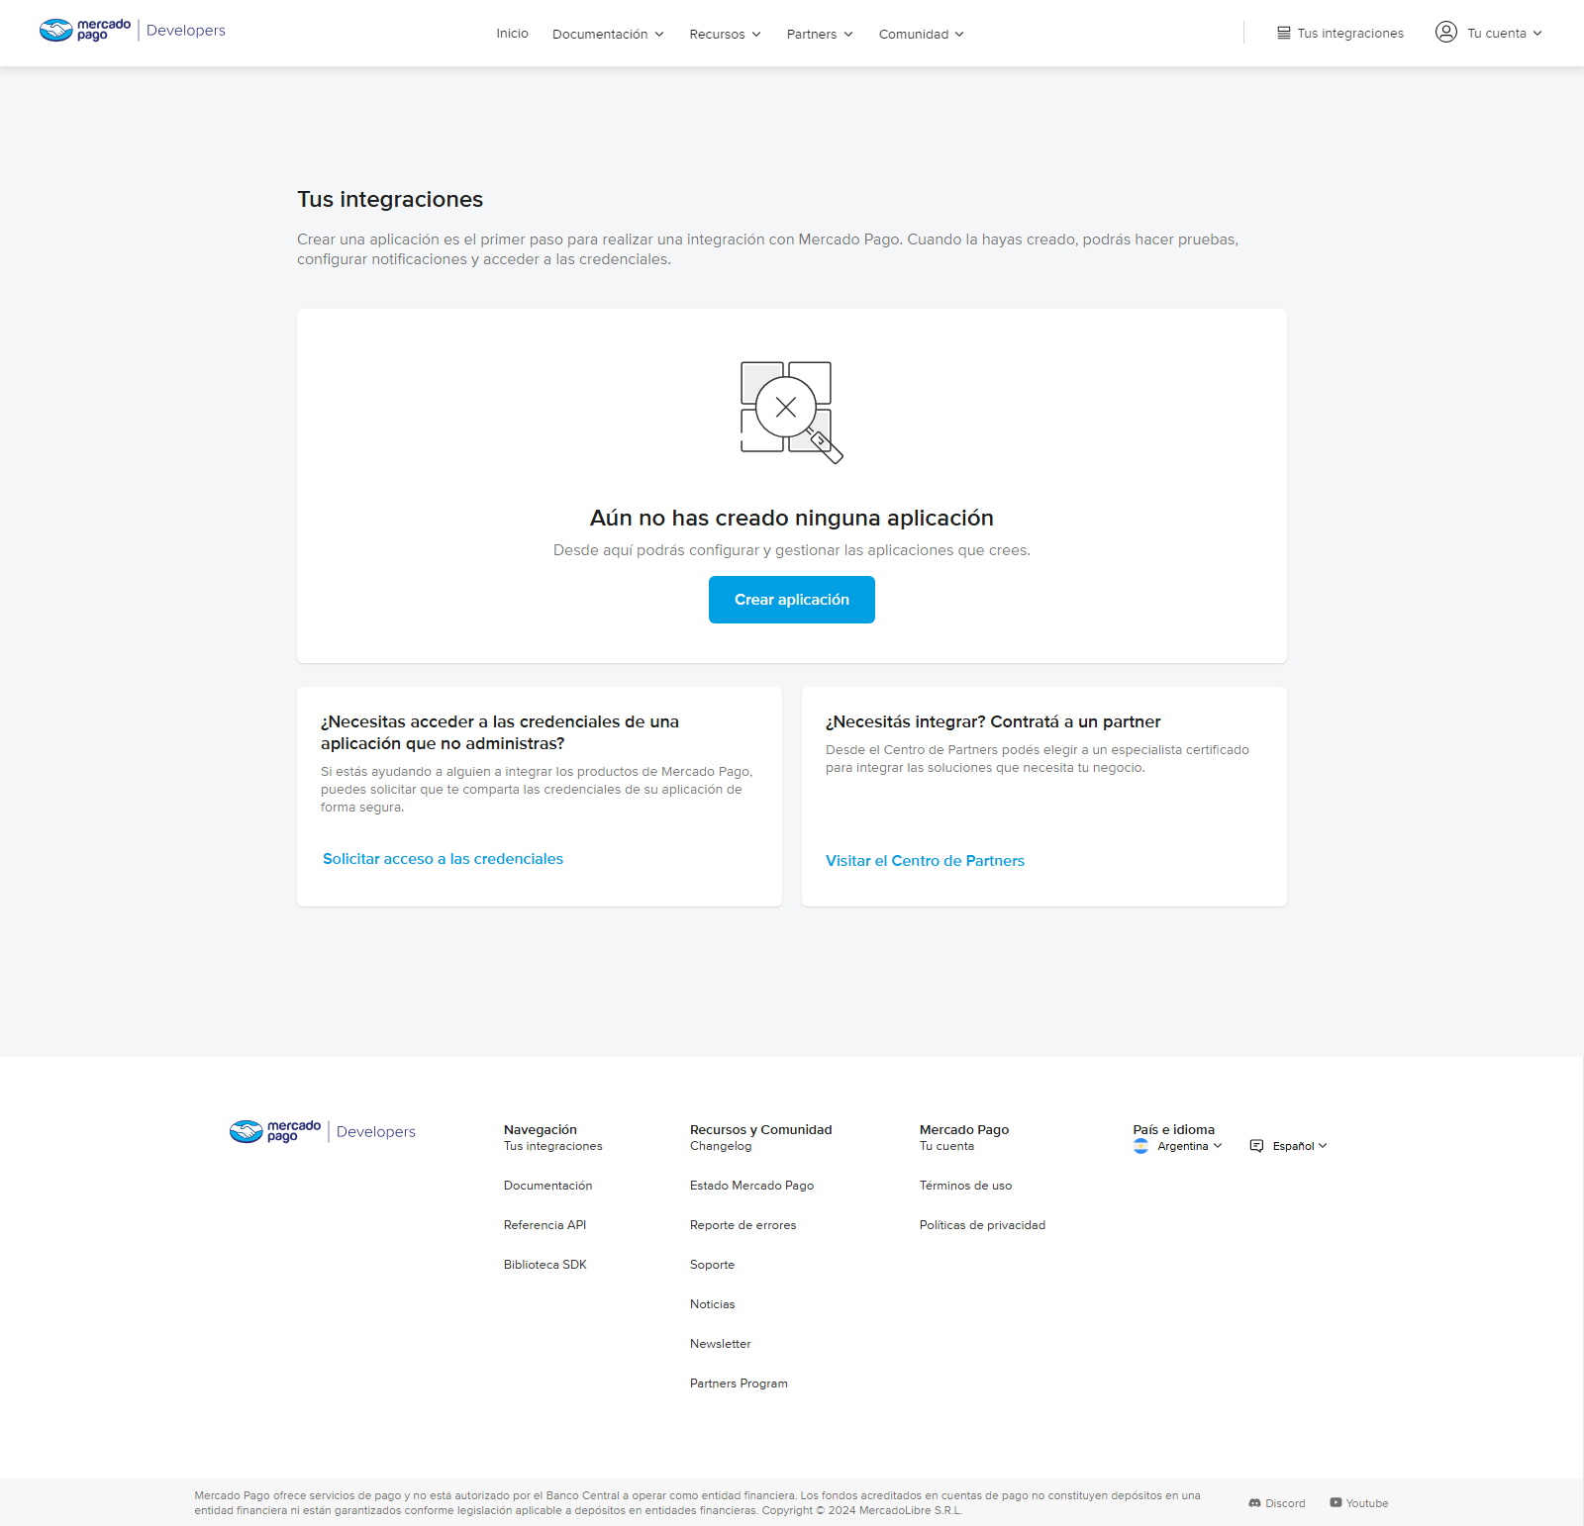Open the Discord community link

1277,1503
